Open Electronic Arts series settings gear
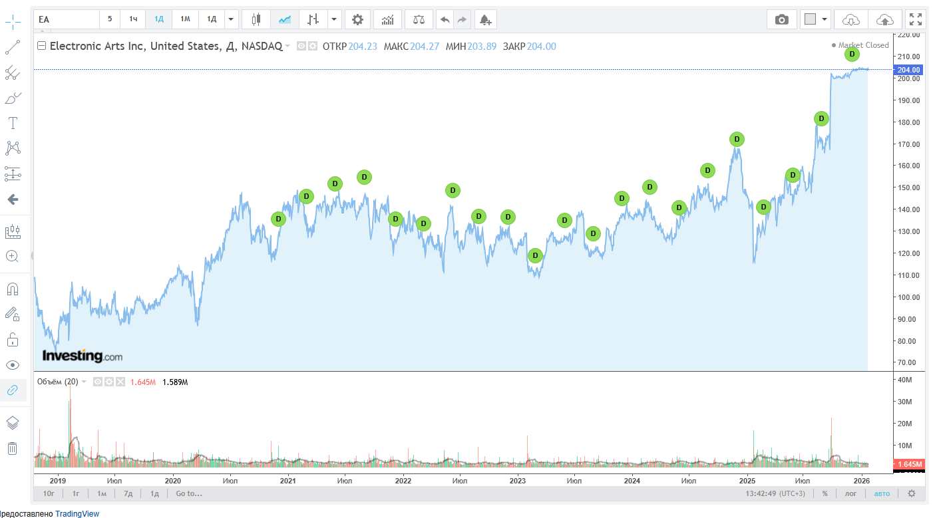The height and width of the screenshot is (518, 933). click(x=312, y=46)
